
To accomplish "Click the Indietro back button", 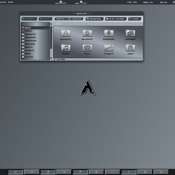I will click(29, 19).
